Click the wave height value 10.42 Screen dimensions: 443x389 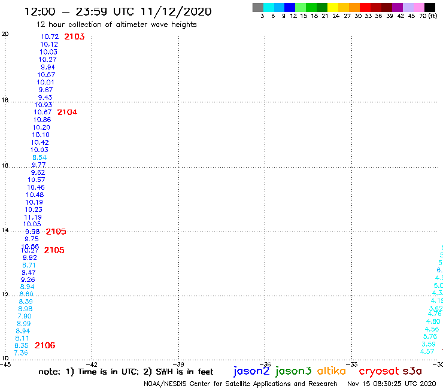(x=40, y=142)
